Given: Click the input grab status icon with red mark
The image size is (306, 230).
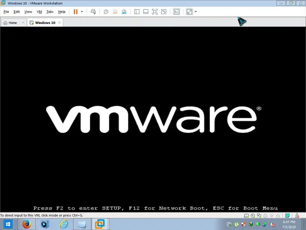Looking at the screenshot, I should point(297,216).
